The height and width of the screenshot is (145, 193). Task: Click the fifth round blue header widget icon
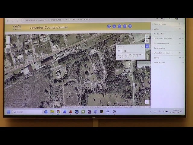pyautogui.click(x=130, y=26)
